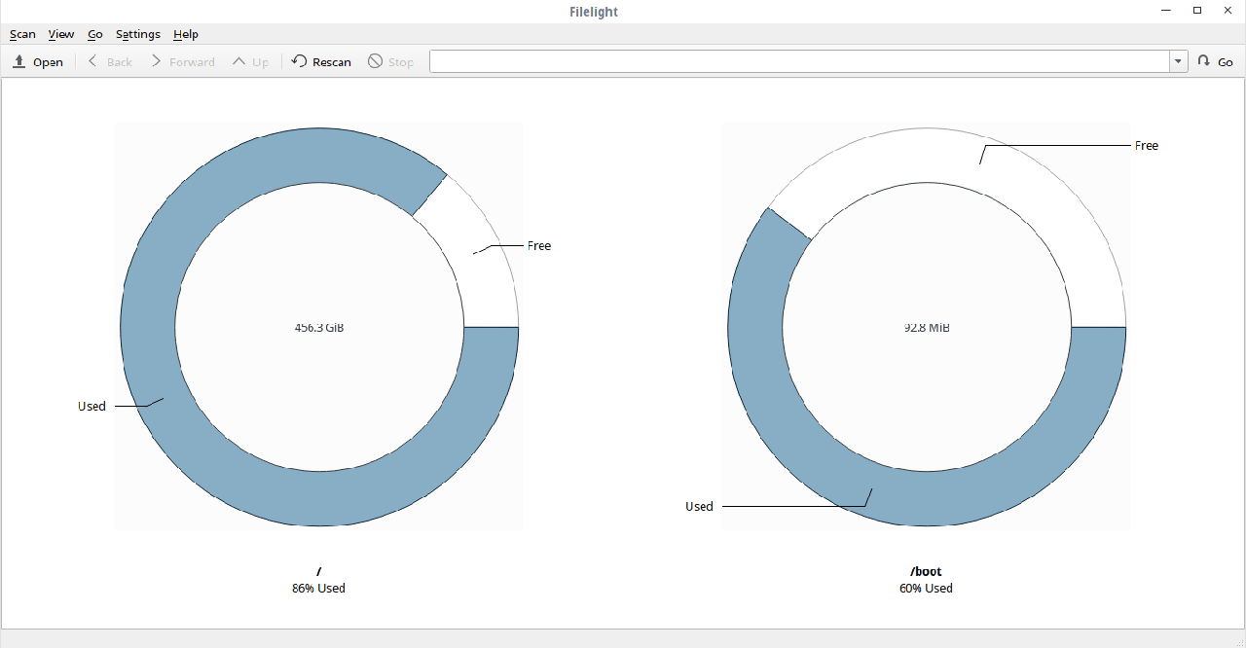1246x648 pixels.
Task: Open the View menu
Action: pos(61,34)
